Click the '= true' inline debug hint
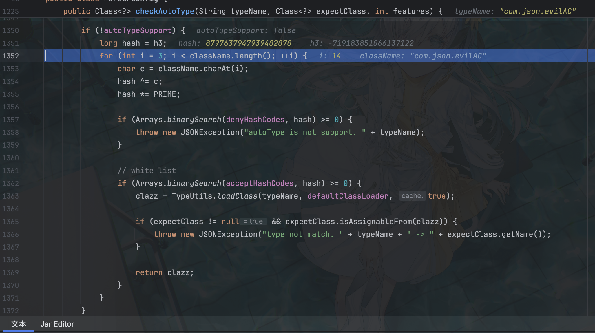This screenshot has width=595, height=333. [253, 222]
